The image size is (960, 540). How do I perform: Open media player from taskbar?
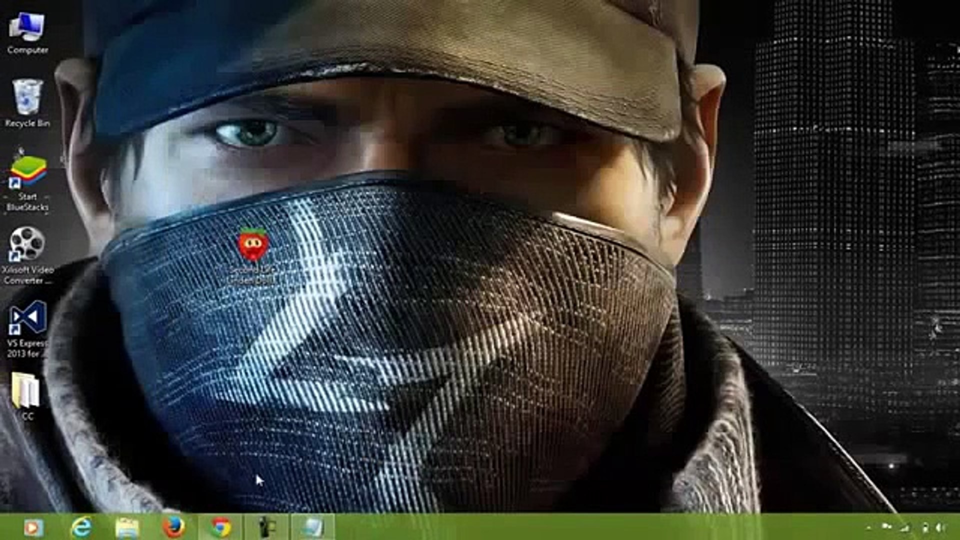coord(33,527)
